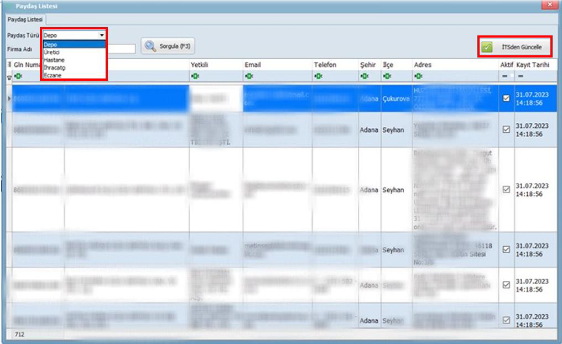Toggle Aktif checkbox in second Seyhan row

click(x=506, y=189)
